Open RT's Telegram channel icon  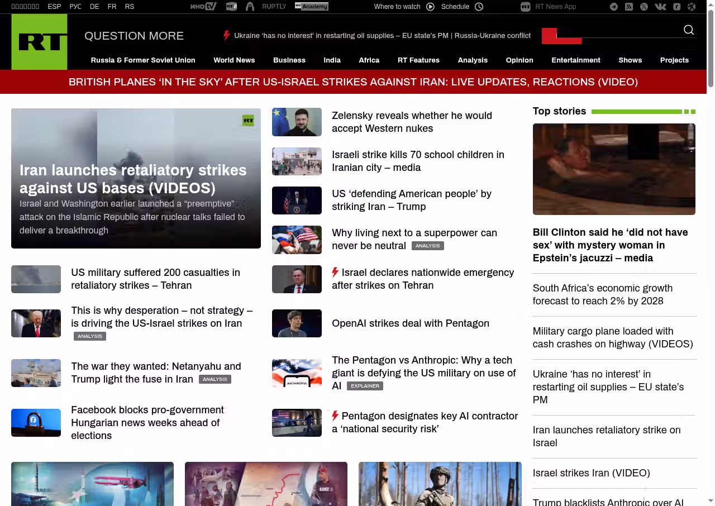[614, 7]
